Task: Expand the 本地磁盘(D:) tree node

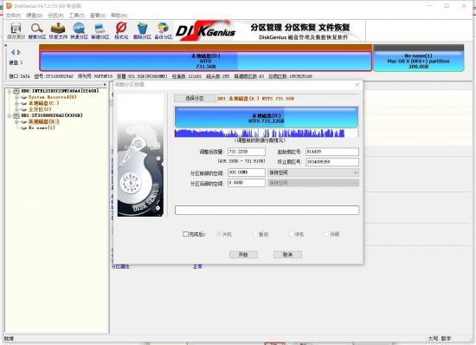Action: (16, 122)
